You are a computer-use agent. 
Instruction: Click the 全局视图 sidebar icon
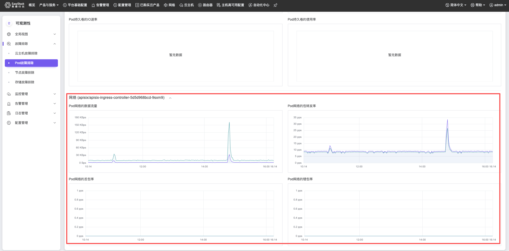tap(9, 34)
